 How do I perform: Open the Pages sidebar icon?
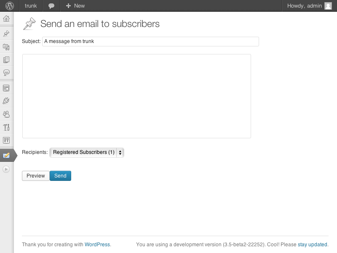(6, 59)
